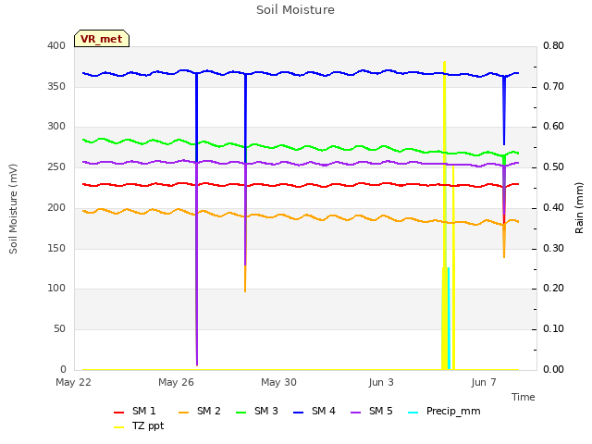Click the SM 5 legend entry

[372, 411]
